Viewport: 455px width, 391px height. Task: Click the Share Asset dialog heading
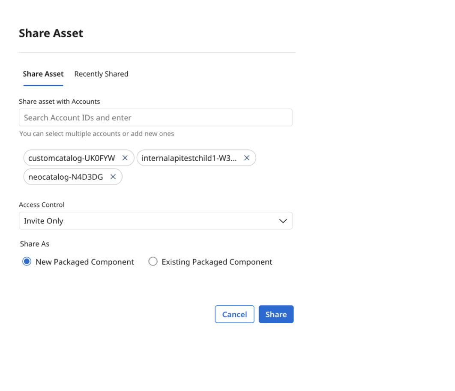point(51,33)
